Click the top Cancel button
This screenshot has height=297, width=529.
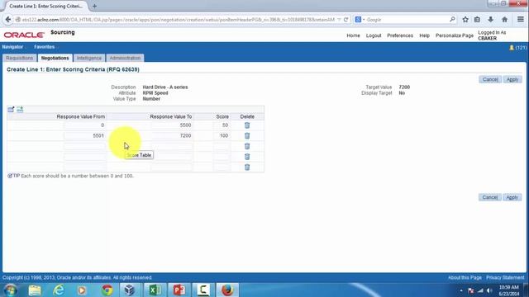(x=490, y=79)
